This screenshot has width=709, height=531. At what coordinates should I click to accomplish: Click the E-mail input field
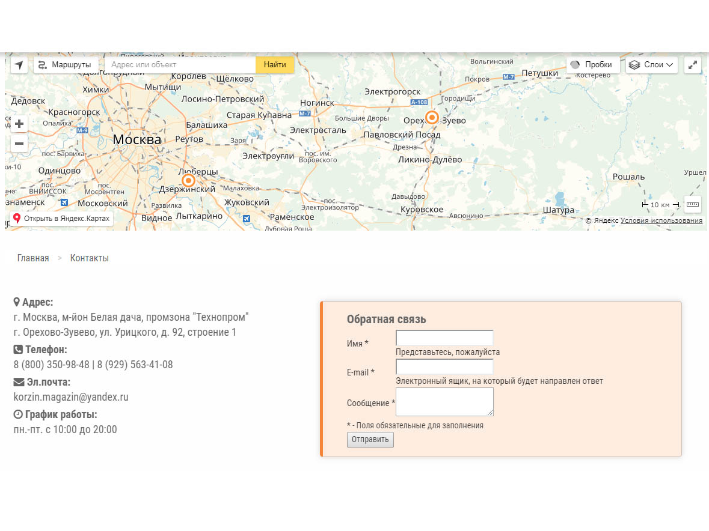444,366
